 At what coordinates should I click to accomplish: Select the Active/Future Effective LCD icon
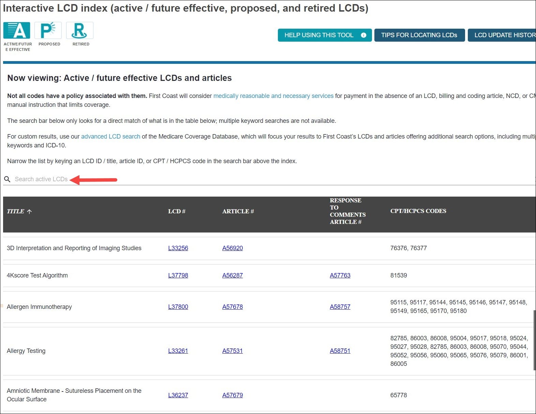[x=17, y=31]
